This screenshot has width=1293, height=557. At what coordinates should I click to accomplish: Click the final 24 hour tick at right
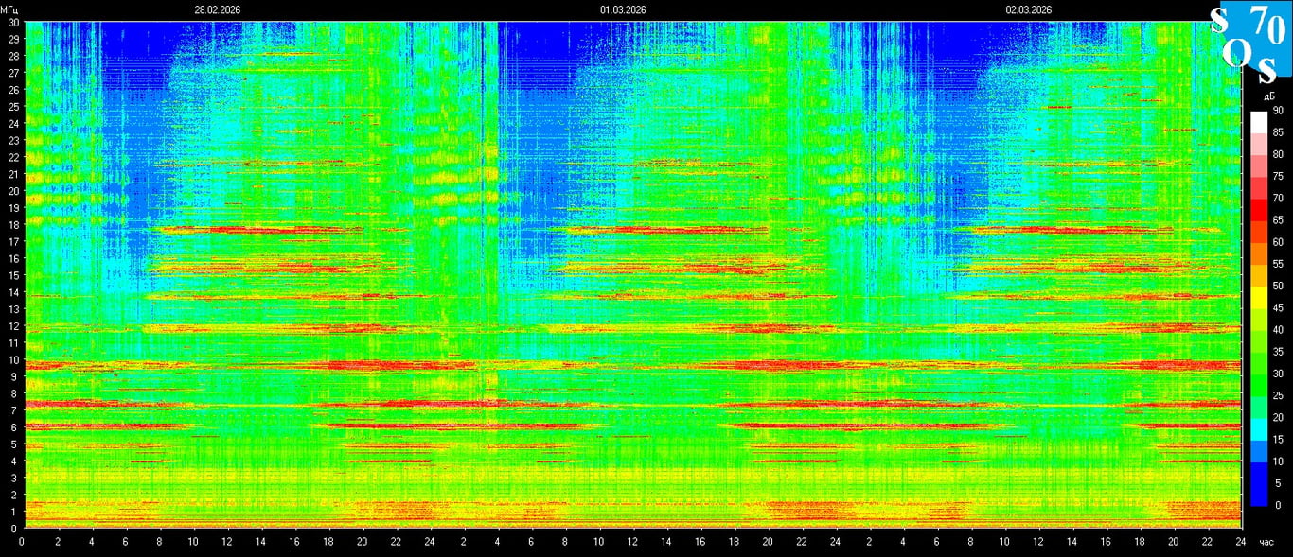[1241, 543]
